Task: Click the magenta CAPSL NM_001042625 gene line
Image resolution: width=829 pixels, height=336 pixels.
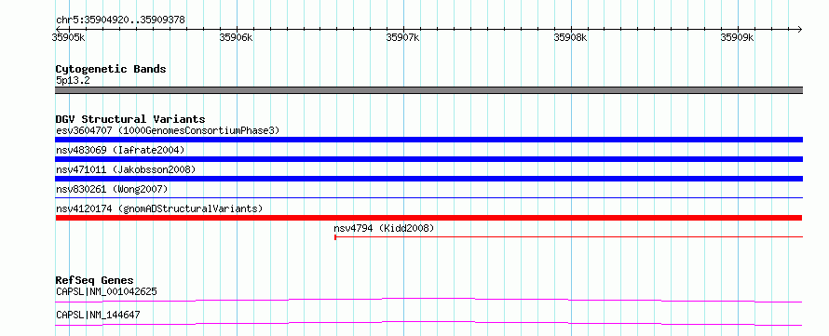Action: pos(428,300)
